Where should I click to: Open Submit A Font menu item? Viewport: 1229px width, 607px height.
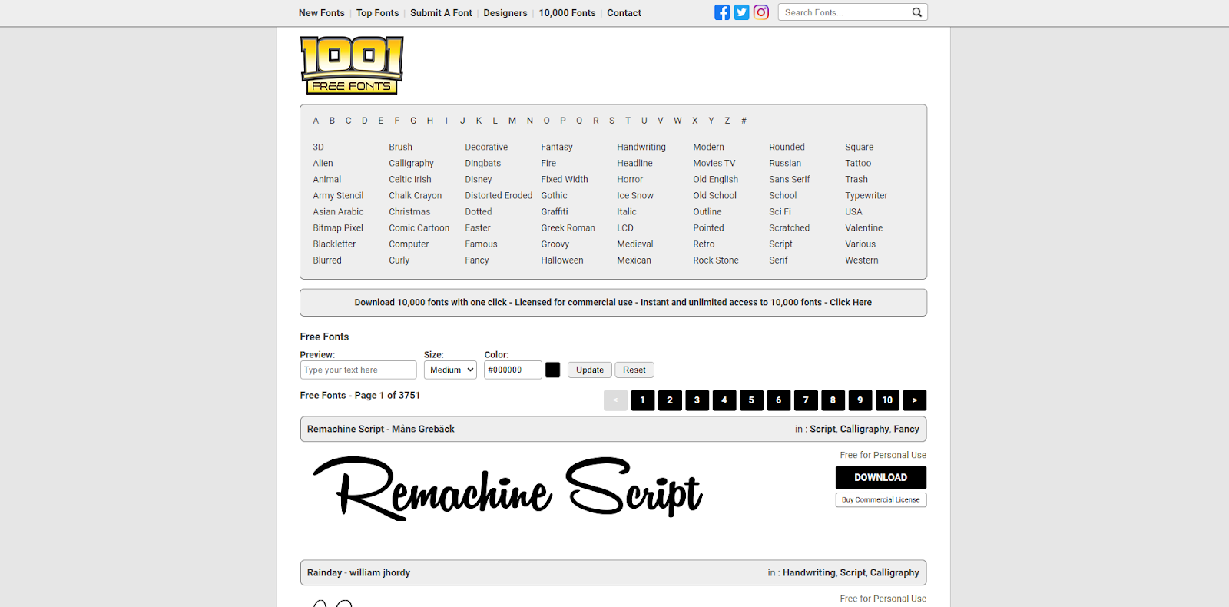[441, 13]
